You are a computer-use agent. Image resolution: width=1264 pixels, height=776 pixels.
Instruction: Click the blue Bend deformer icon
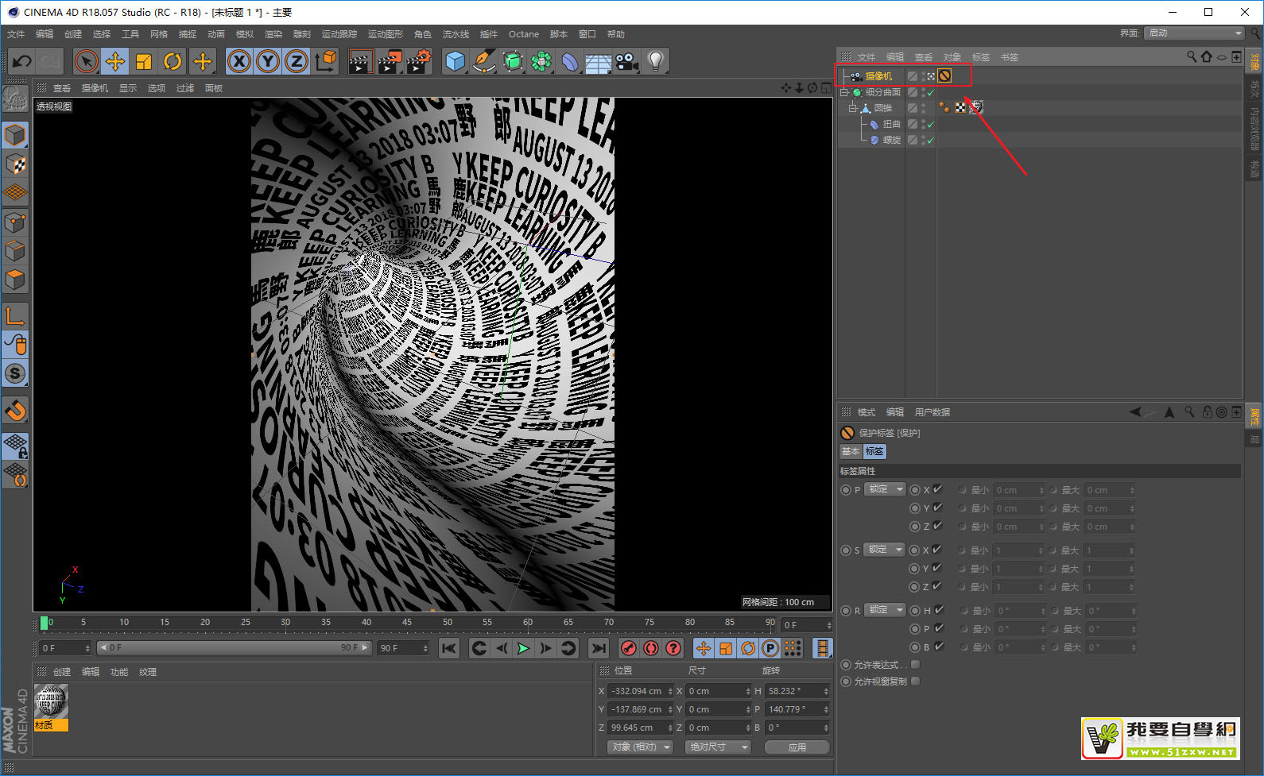tap(570, 61)
